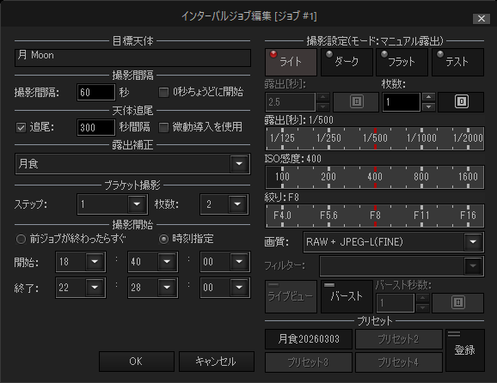The image size is (497, 383).
Task: Uncheck the 追尾 tracking checkbox
Action: [x=21, y=128]
